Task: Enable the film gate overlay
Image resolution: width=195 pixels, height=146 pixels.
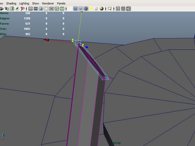Action: pyautogui.click(x=36, y=9)
